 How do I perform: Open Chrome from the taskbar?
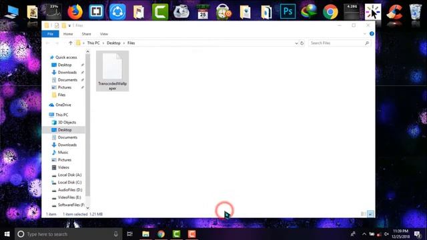coord(161,234)
